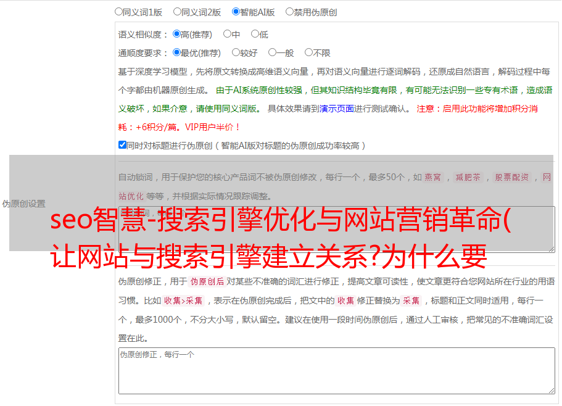
Task: Click the 燕窝 example keyword
Action: coord(432,177)
